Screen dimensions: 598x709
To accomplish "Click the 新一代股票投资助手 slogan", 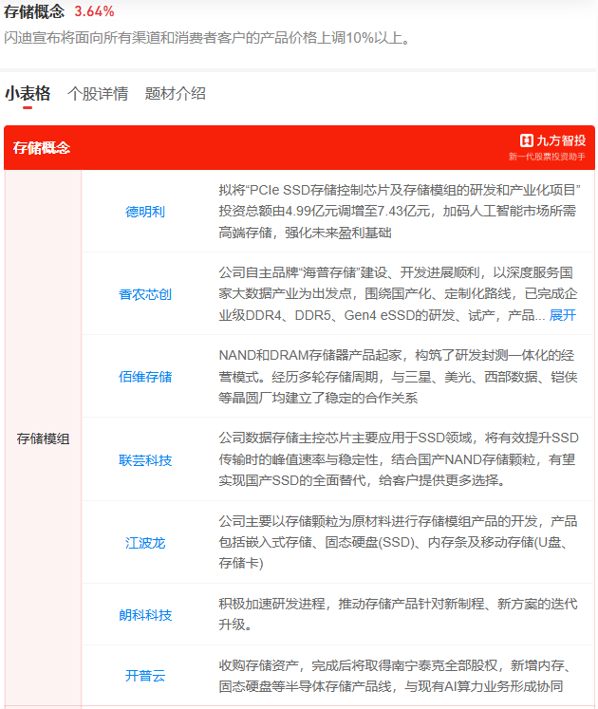I will tap(547, 157).
